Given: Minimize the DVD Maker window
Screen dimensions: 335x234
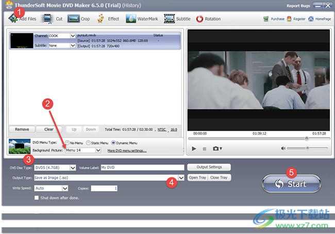Looking at the screenshot, I should (x=318, y=6).
